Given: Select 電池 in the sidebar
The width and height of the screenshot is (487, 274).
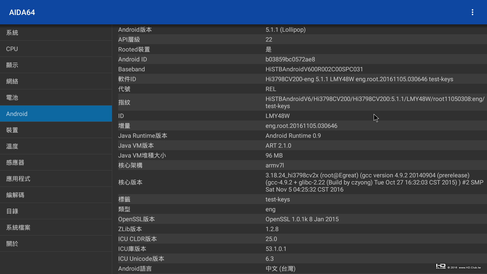Looking at the screenshot, I should point(56,97).
